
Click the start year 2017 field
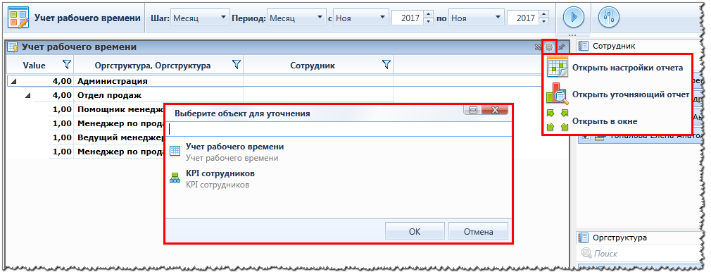pos(407,18)
